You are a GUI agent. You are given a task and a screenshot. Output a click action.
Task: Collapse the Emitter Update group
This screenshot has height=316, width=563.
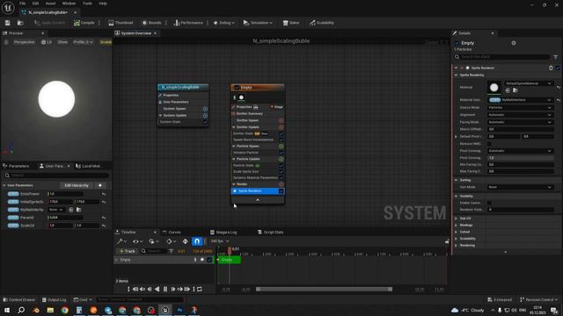pyautogui.click(x=234, y=127)
